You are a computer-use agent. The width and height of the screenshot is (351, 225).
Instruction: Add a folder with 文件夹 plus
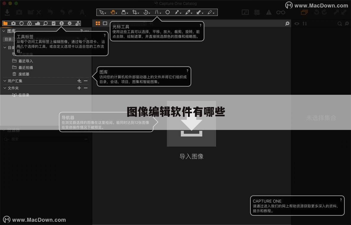[x=79, y=88]
